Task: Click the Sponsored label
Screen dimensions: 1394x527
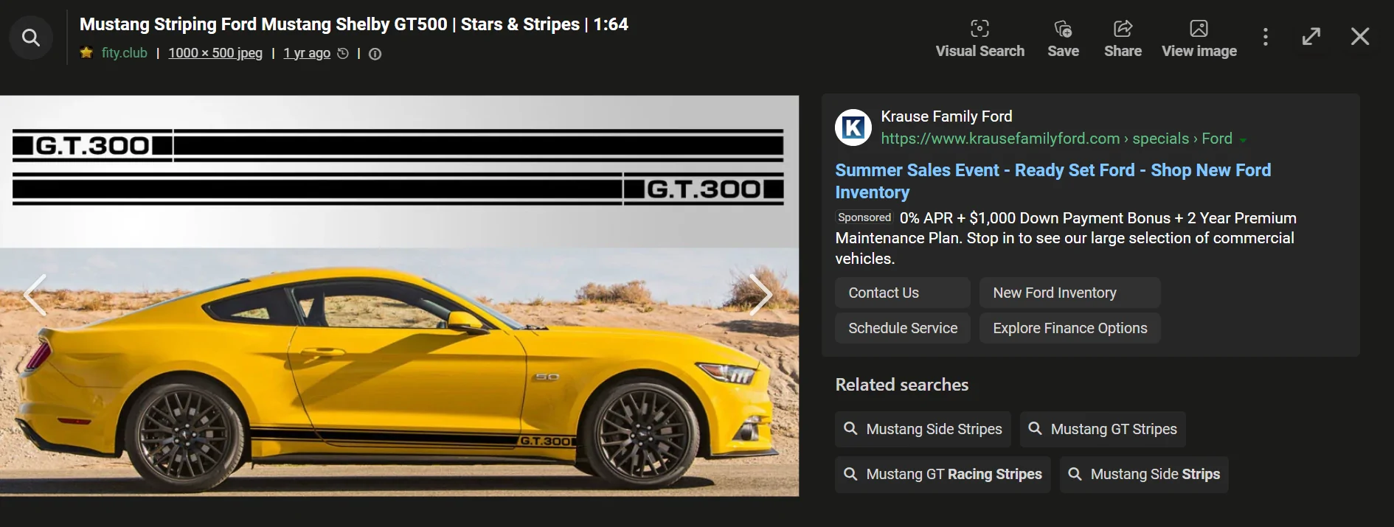Action: pos(864,217)
